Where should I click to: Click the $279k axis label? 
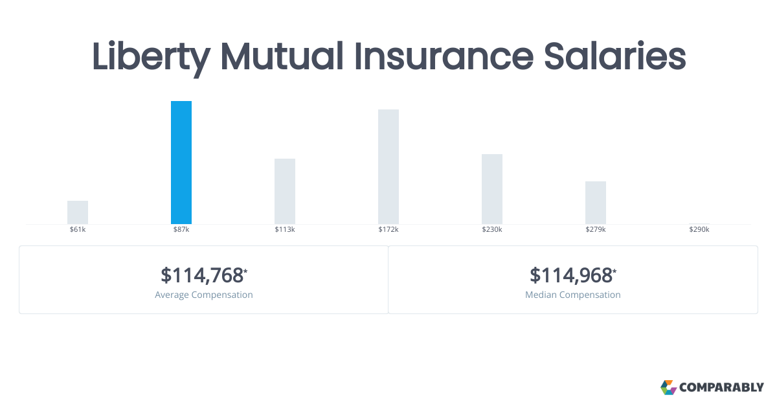point(596,230)
